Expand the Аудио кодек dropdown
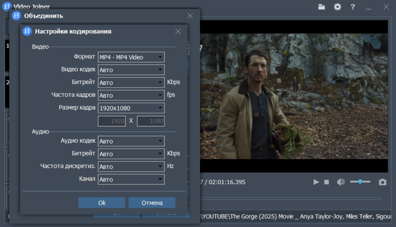Image resolution: width=396 pixels, height=227 pixels. [131, 141]
